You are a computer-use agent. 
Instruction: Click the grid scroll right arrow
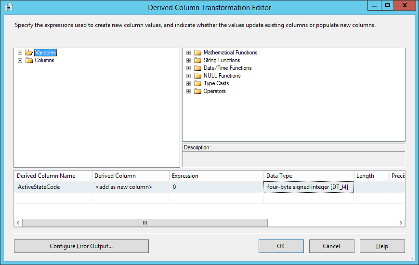tap(401, 223)
